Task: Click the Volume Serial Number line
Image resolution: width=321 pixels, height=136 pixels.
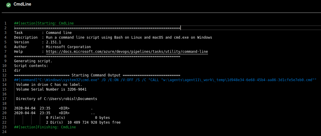Action: (51, 89)
